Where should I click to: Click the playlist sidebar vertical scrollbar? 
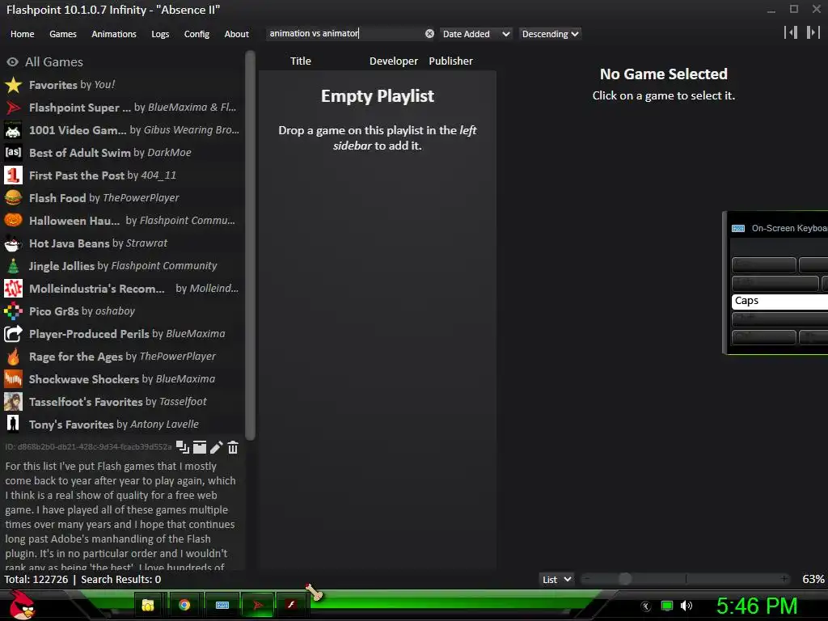(251, 245)
